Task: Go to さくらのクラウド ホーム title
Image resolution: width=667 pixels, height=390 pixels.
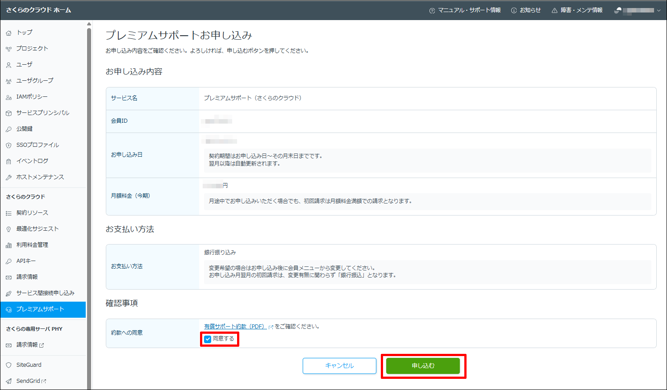Action: (38, 10)
